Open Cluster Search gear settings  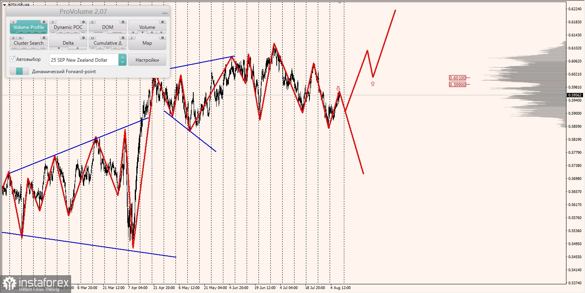pyautogui.click(x=44, y=38)
